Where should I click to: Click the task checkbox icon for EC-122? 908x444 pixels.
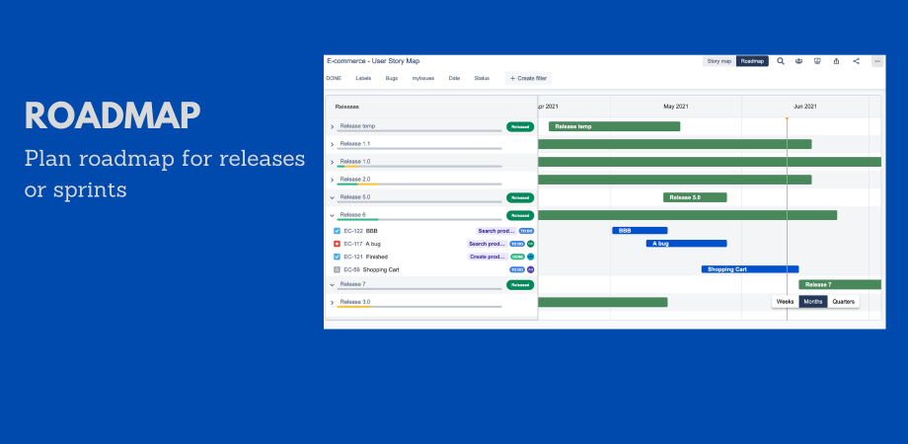point(337,230)
